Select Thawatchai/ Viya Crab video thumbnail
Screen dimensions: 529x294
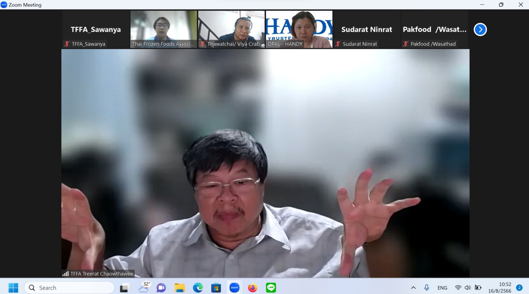tap(231, 29)
